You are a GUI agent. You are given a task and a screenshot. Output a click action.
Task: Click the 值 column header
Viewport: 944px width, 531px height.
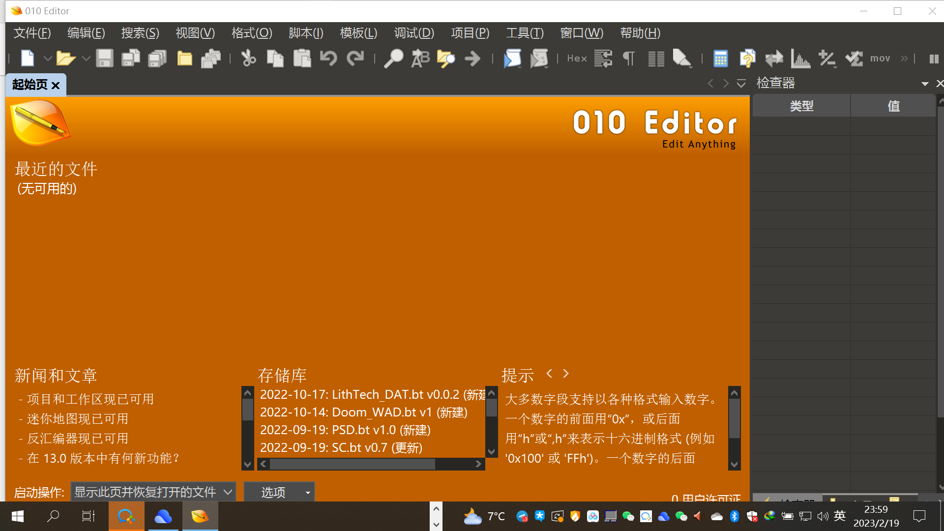(893, 106)
